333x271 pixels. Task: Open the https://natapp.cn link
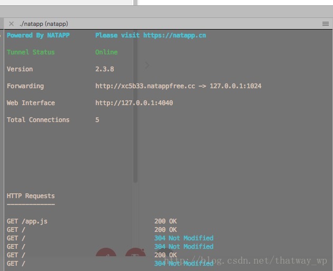[x=174, y=35]
